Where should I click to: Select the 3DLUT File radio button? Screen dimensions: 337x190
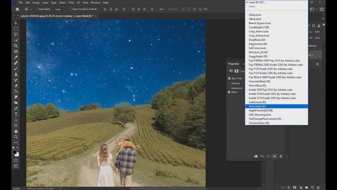coord(230,79)
